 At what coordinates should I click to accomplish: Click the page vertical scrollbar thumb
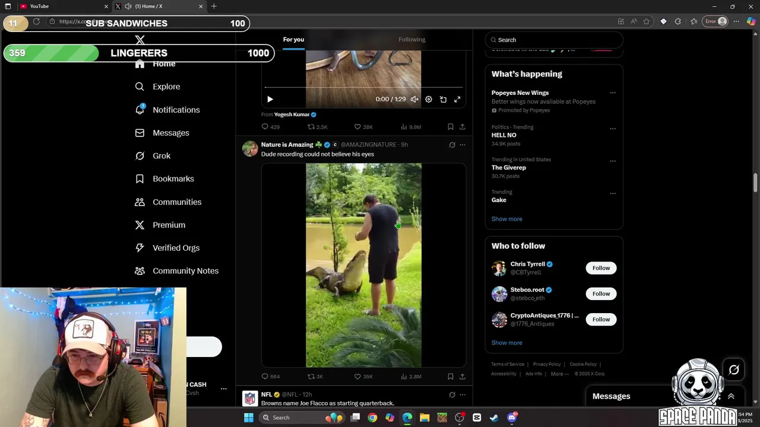(x=755, y=183)
